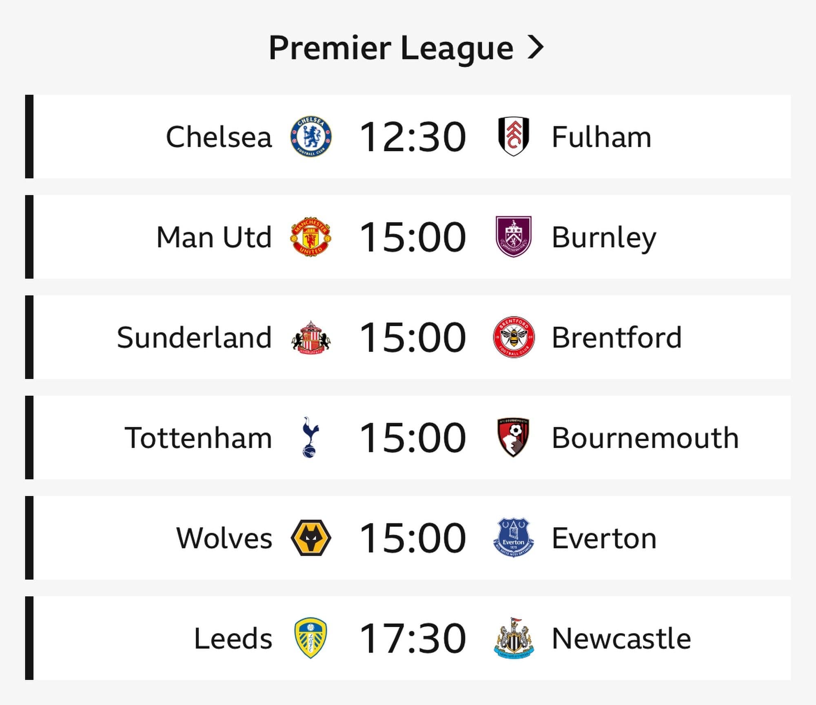This screenshot has height=705, width=816.
Task: Click the Man Utd team name
Action: [214, 237]
